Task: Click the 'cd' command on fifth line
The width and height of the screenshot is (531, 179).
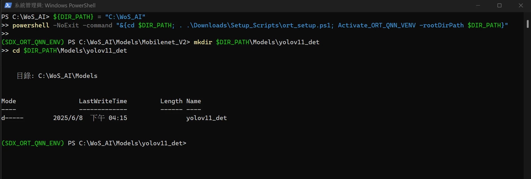Action: click(16, 51)
